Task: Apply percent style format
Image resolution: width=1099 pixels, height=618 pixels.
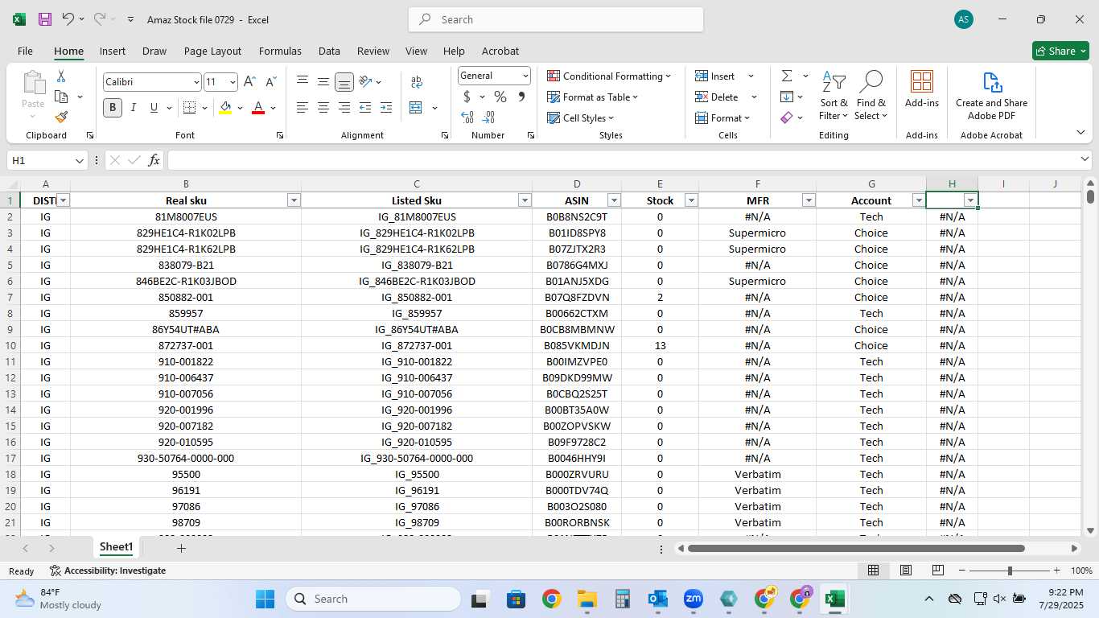Action: coord(500,97)
